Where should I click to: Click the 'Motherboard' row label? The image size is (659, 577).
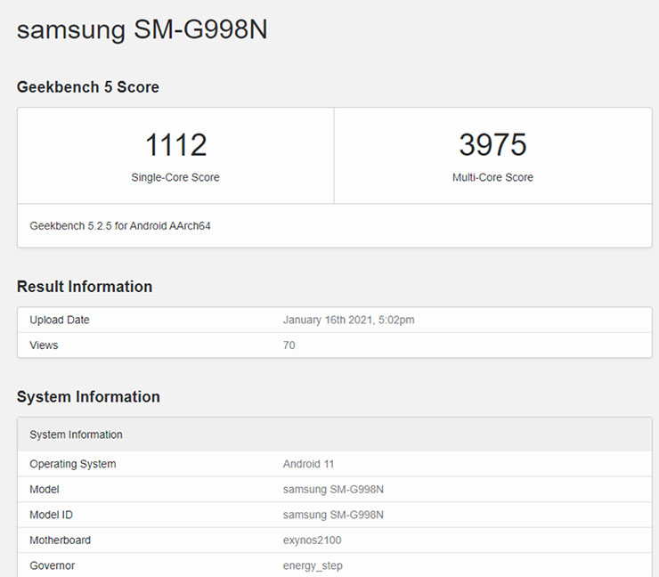[x=60, y=540]
